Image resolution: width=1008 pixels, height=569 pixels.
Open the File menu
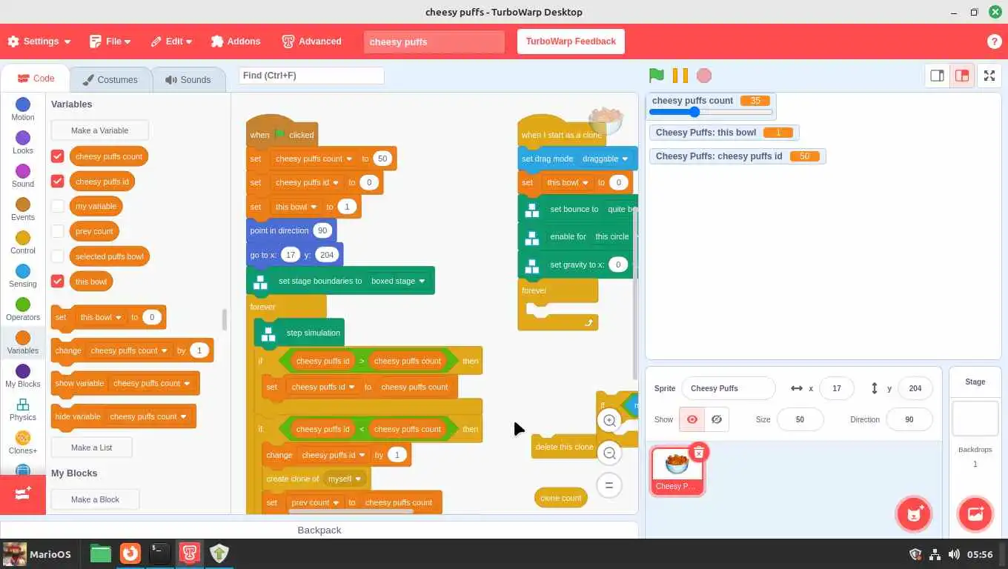pos(110,41)
